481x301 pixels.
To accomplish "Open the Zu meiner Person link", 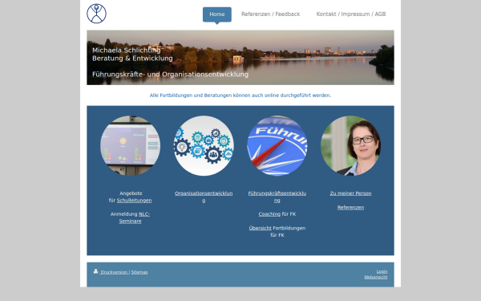I will click(x=350, y=193).
